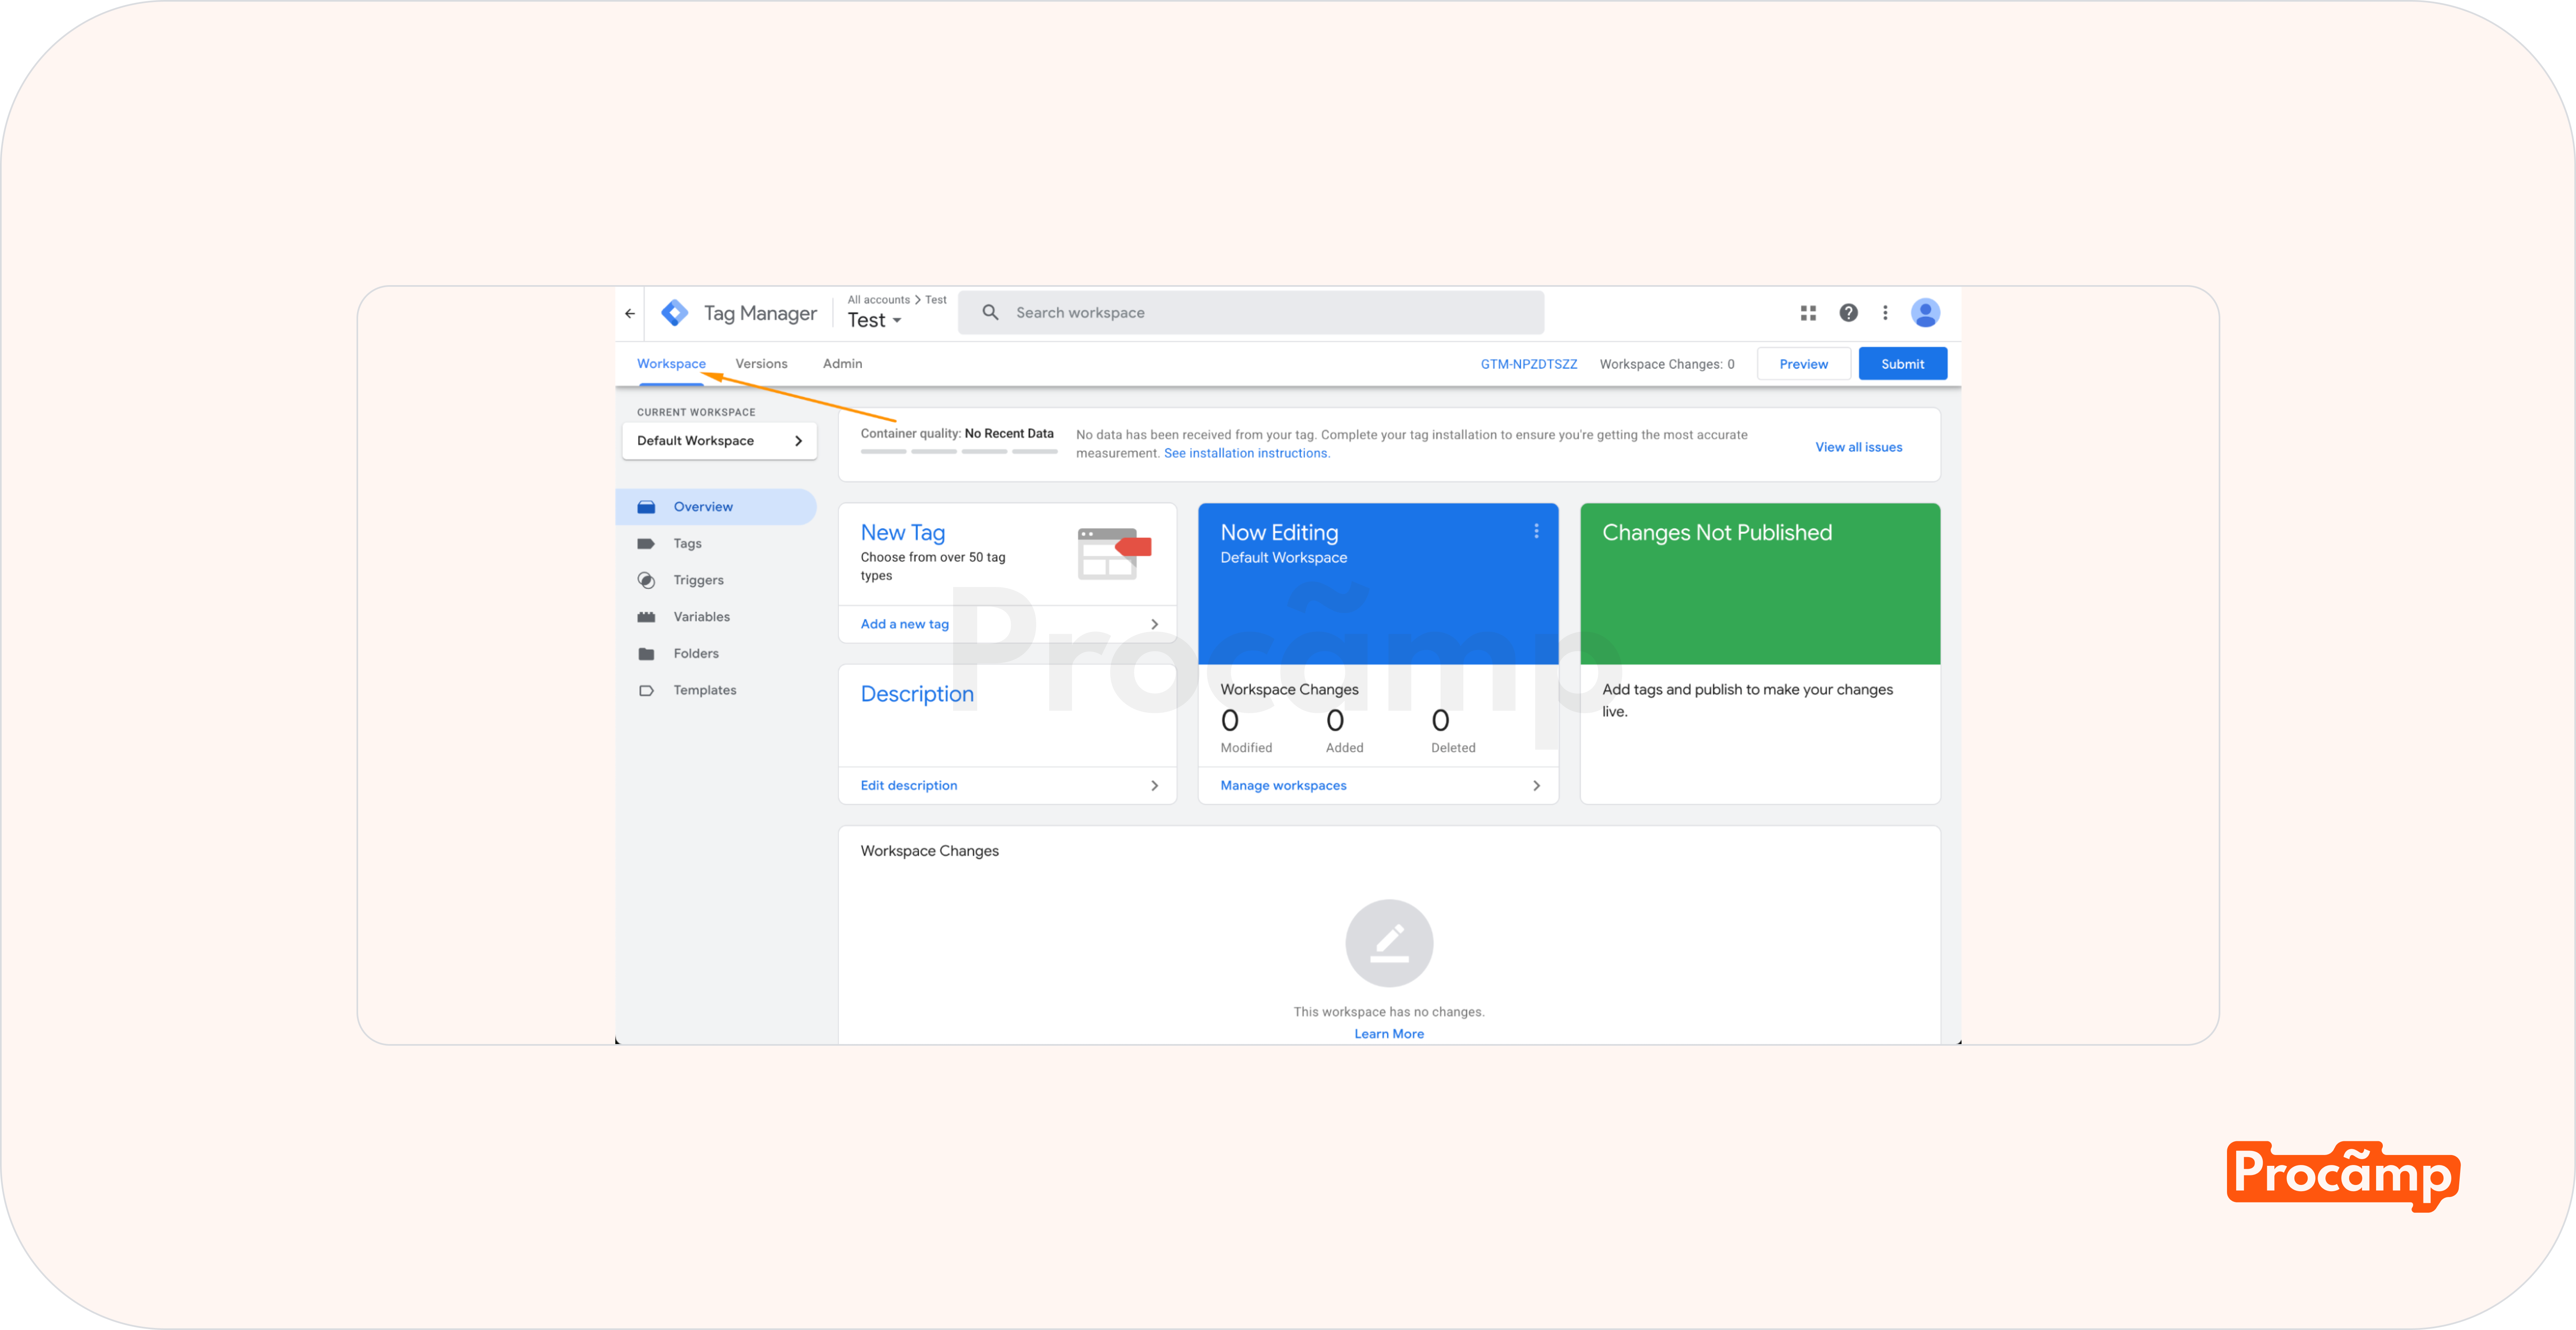Open the three-dot menu in the header

[1885, 313]
